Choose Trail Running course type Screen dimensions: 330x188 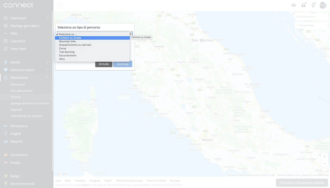67,52
